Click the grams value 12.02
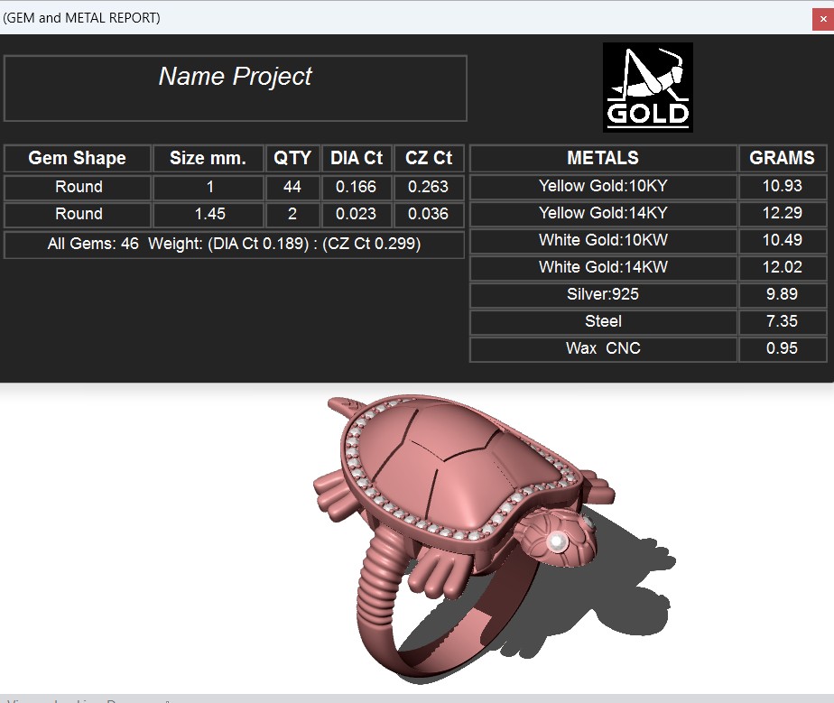Viewport: 834px width, 703px height. coord(783,267)
